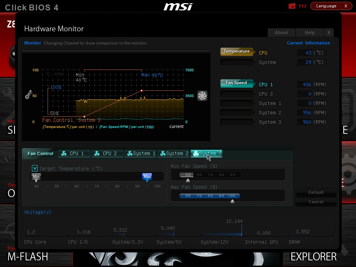Click fan icon on System 1 tab
Viewport: 356px width, 267px height.
[x=130, y=153]
